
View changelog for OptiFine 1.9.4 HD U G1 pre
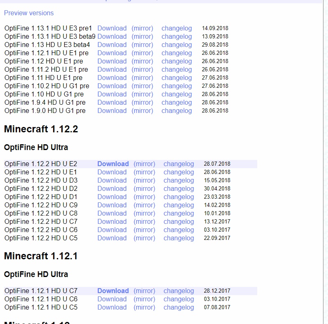177,102
